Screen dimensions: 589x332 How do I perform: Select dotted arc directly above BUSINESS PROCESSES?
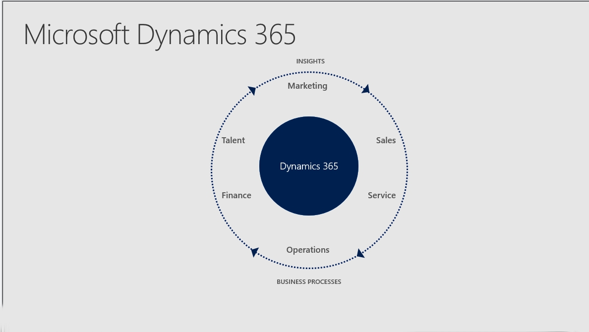click(309, 268)
